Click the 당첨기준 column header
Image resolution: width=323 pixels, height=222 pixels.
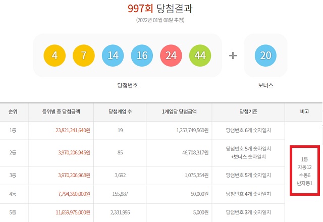[x=248, y=112]
